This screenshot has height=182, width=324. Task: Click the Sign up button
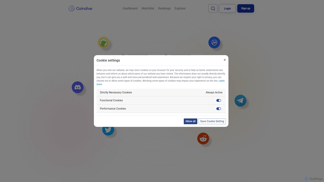point(246,8)
